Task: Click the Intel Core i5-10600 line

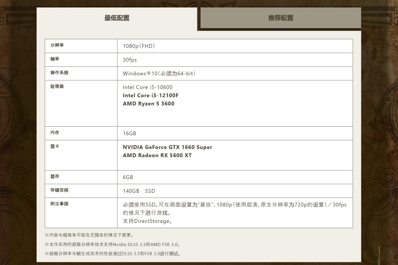Action: (x=147, y=87)
